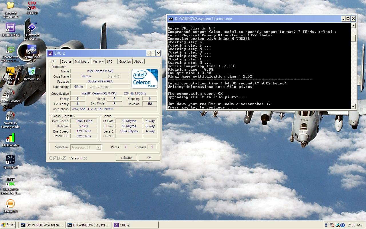Click the cmd window scrollbar thumb
366x229 pixels.
point(353,38)
